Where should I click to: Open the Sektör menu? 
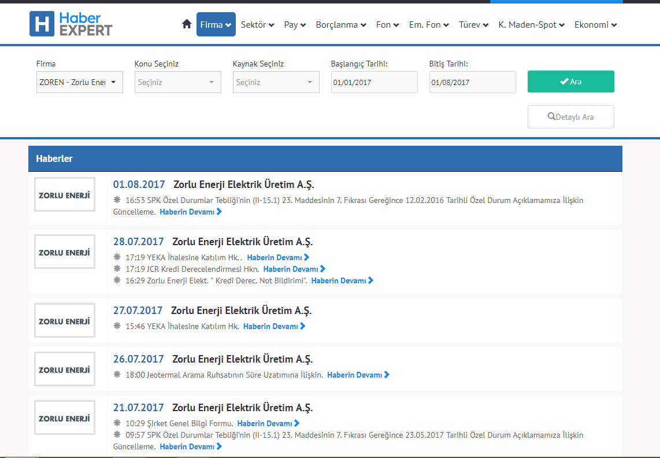258,25
